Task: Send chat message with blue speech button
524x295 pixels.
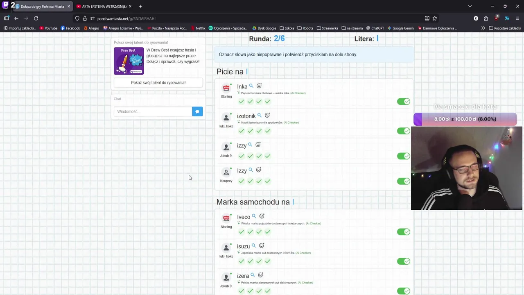Action: pyautogui.click(x=197, y=111)
